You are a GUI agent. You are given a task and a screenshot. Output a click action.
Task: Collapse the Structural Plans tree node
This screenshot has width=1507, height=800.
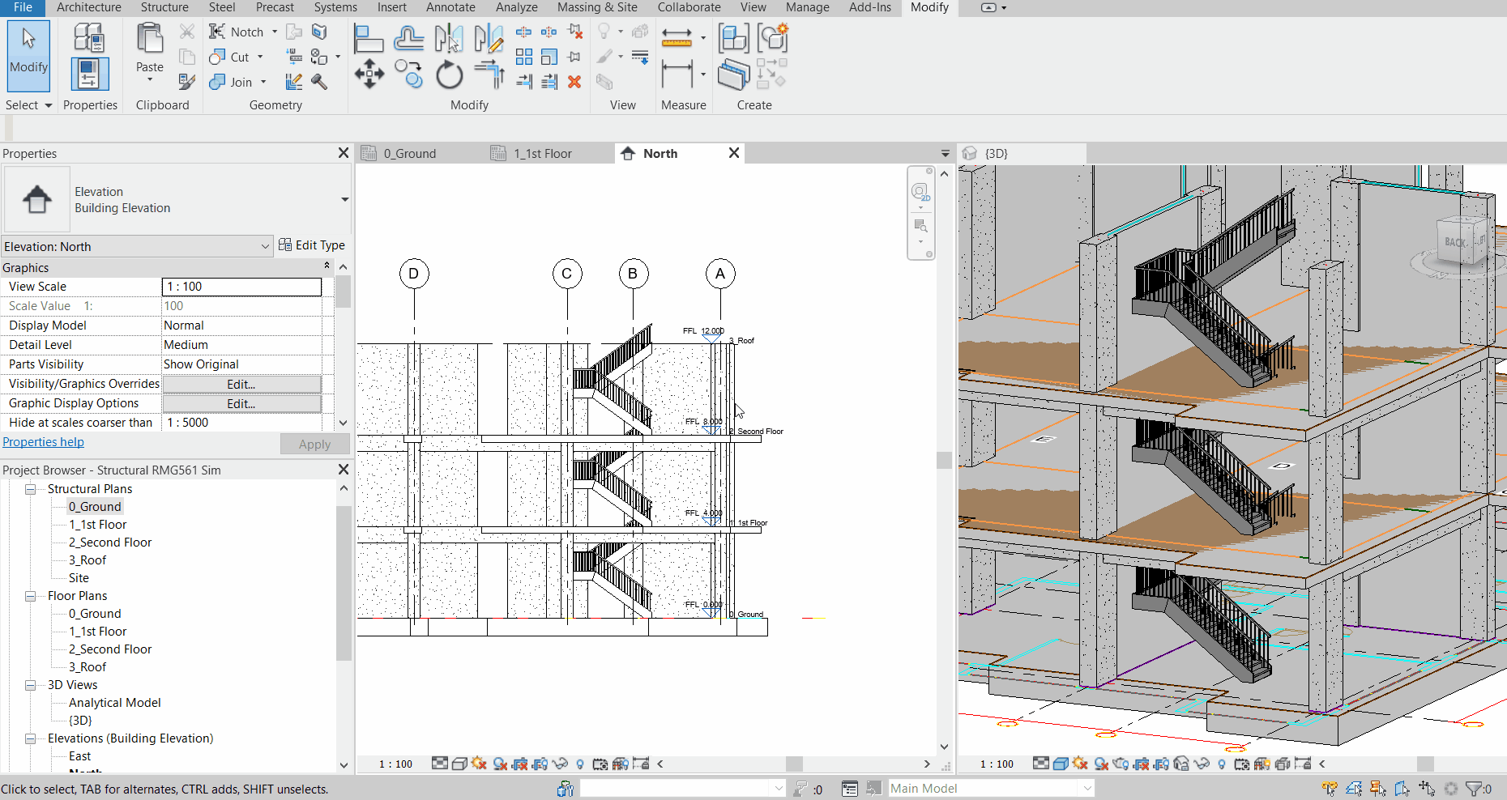point(30,489)
